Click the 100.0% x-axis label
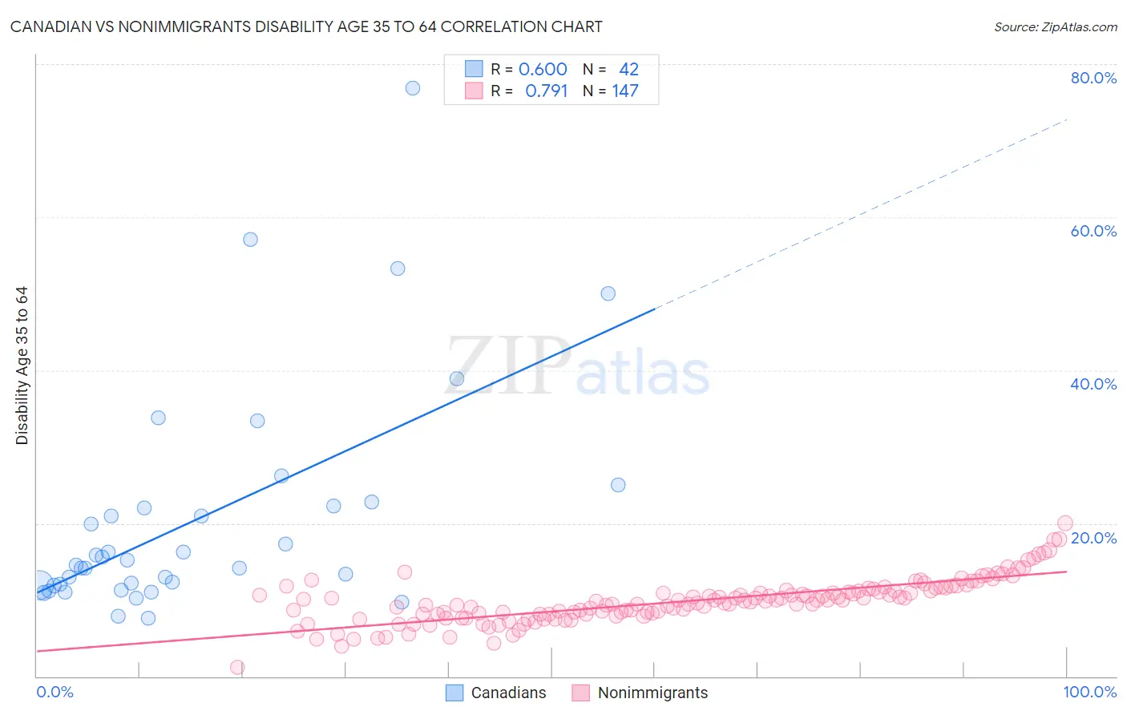Screen dimensions: 1127x715 pyautogui.click(x=1089, y=692)
